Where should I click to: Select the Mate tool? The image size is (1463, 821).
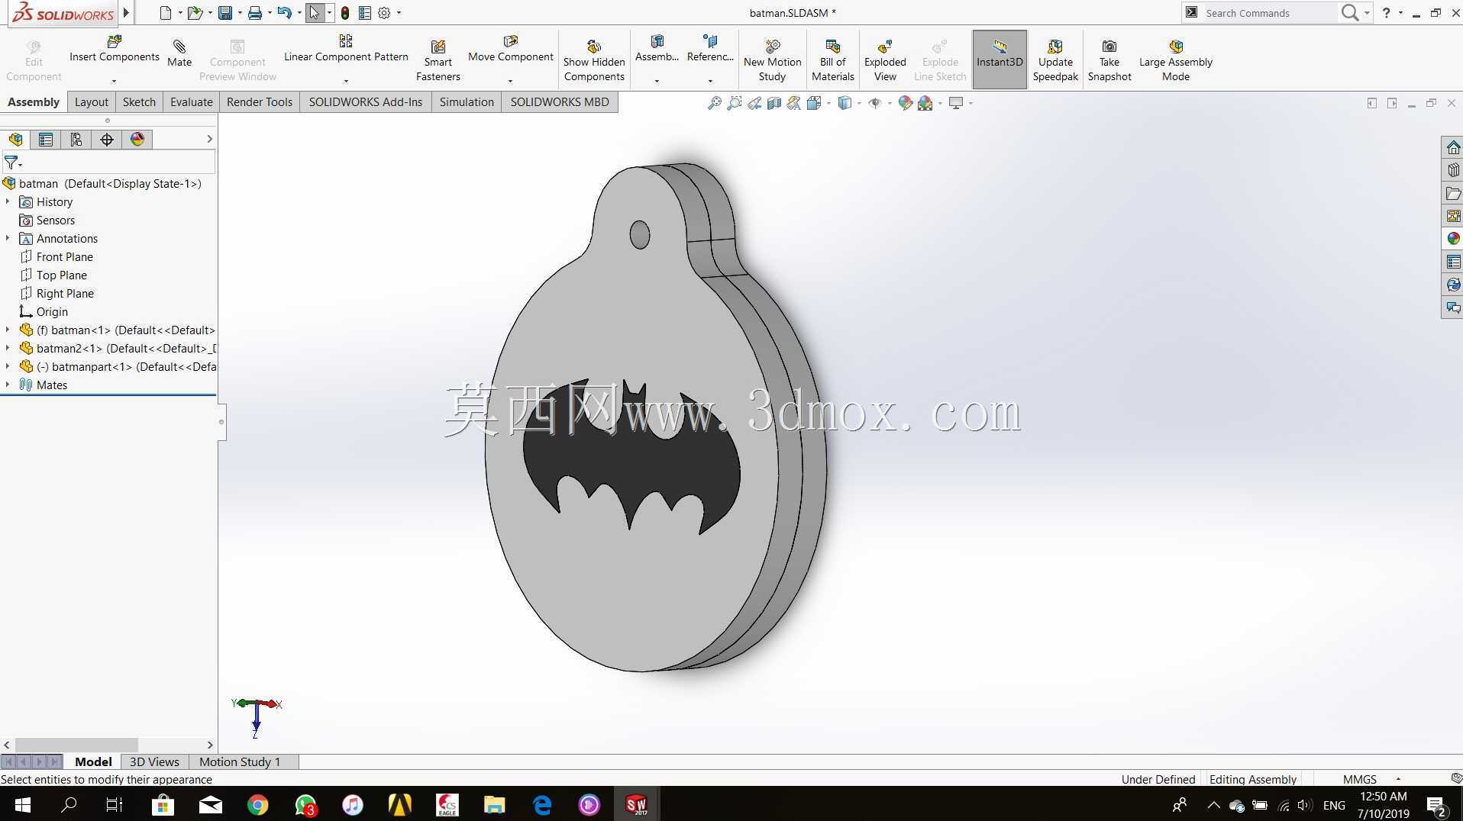pos(179,53)
